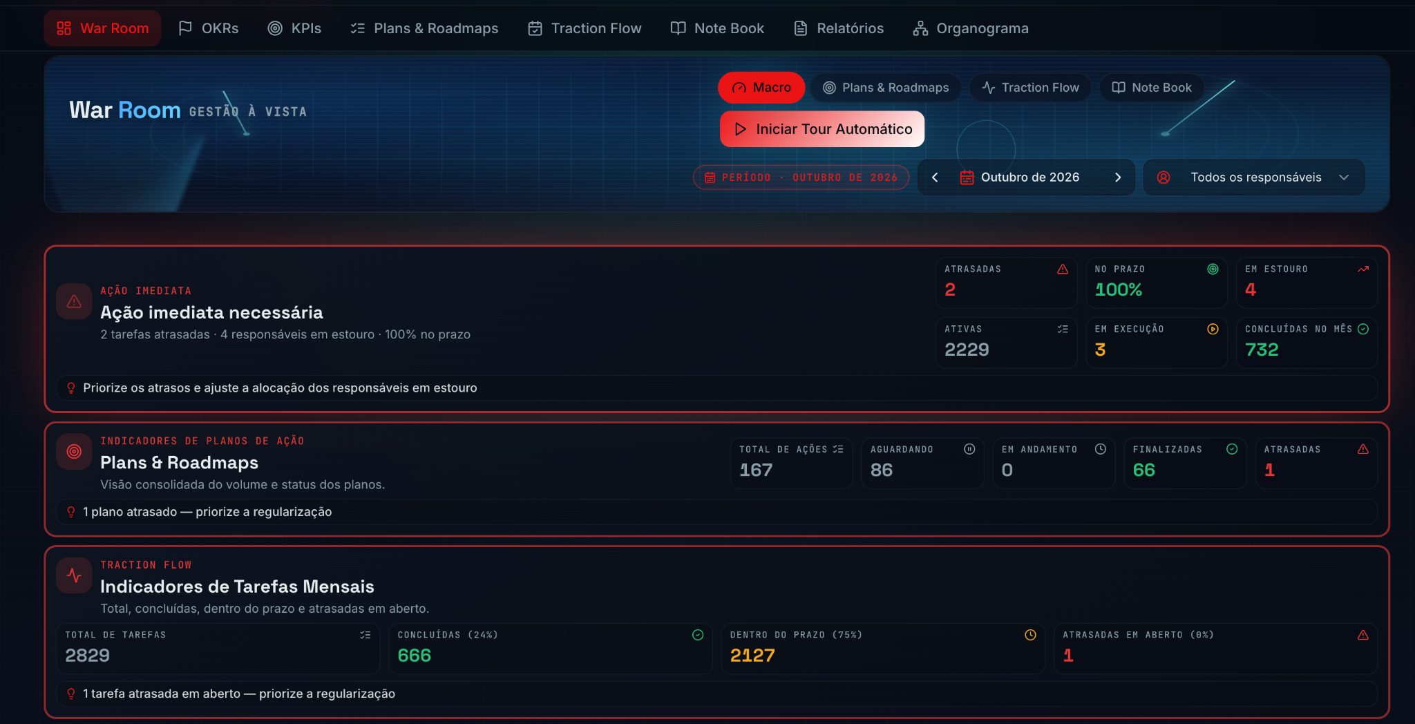1415x724 pixels.
Task: Click the Finalizadas check-circle icon
Action: [1232, 450]
